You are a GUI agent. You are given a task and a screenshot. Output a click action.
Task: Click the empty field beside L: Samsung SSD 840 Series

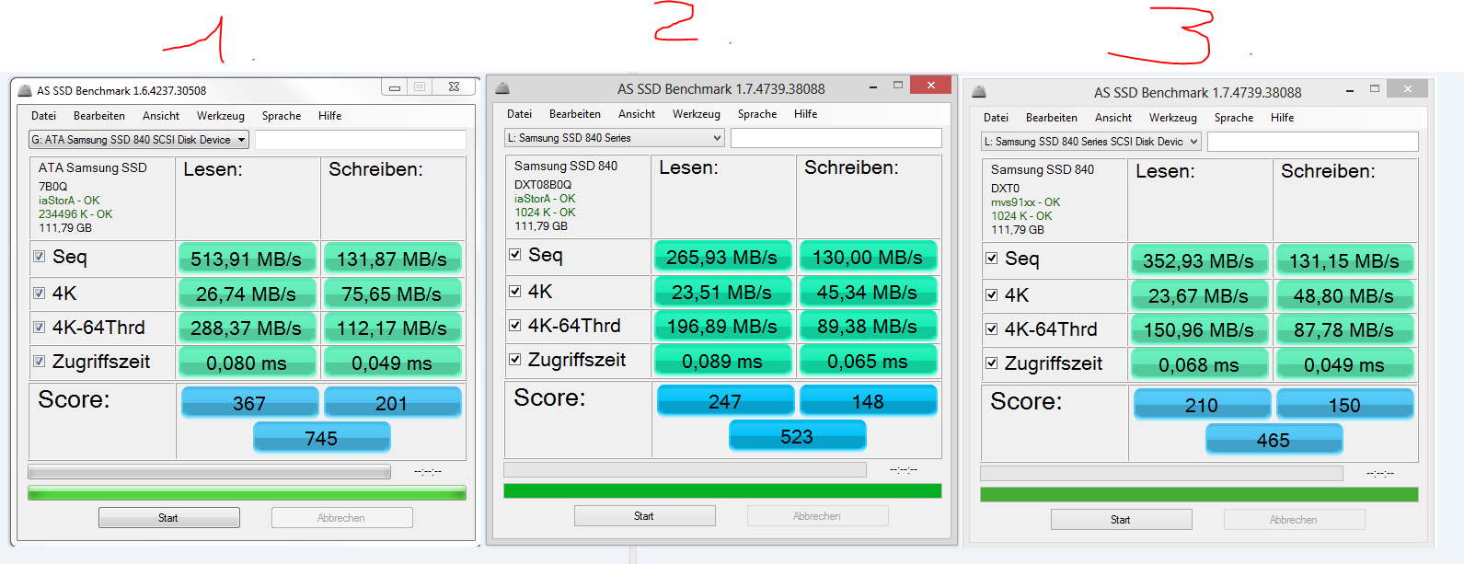point(836,138)
